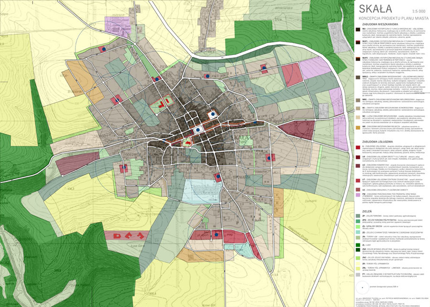This screenshot has height=307, width=430.
Task: Click the ZP park green legend swatch
Action: [358, 216]
